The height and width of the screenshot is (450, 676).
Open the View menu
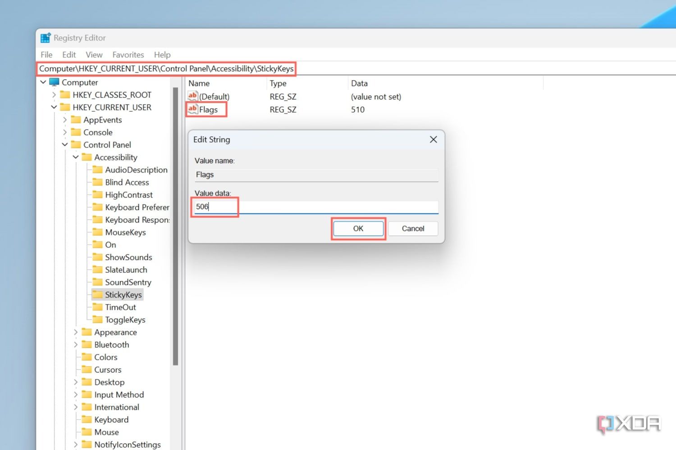tap(94, 54)
